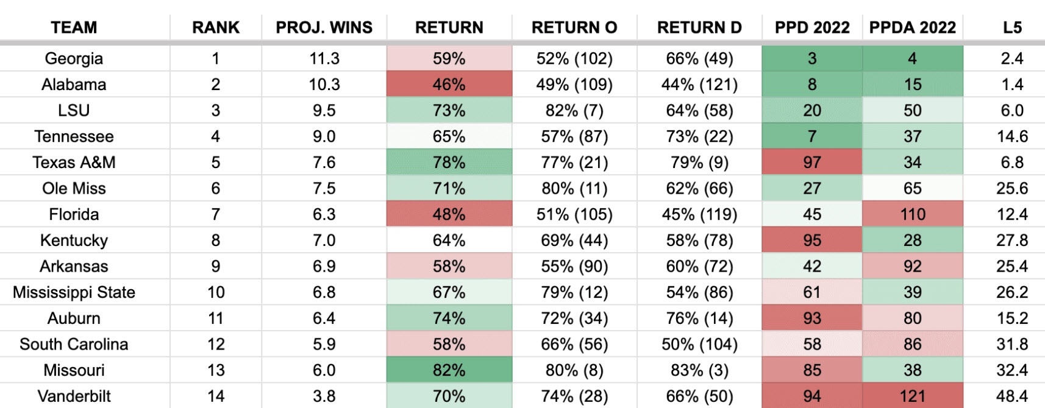Select the L5 column header
The width and height of the screenshot is (1045, 408).
point(1012,27)
